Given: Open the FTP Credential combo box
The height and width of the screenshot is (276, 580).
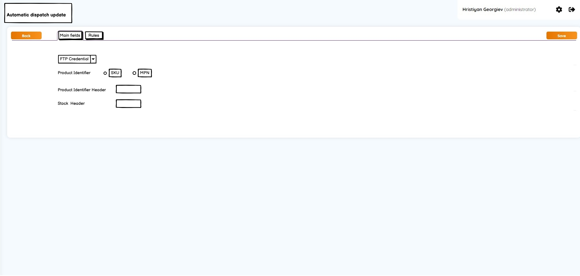Looking at the screenshot, I should tap(77, 59).
